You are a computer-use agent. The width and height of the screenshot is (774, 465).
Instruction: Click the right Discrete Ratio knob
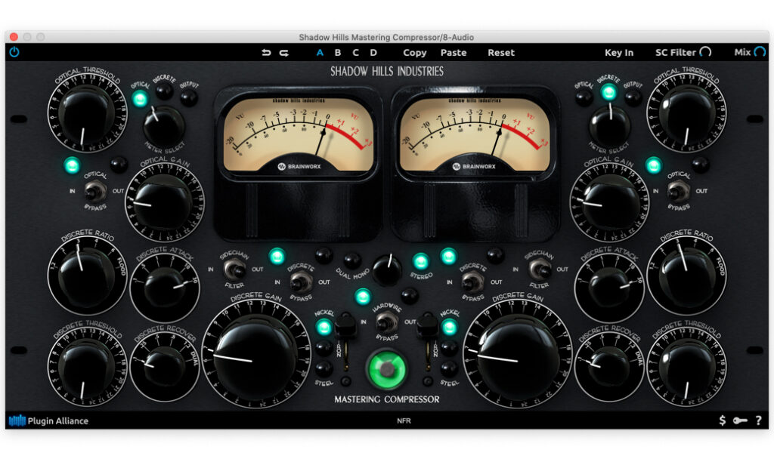(x=686, y=275)
